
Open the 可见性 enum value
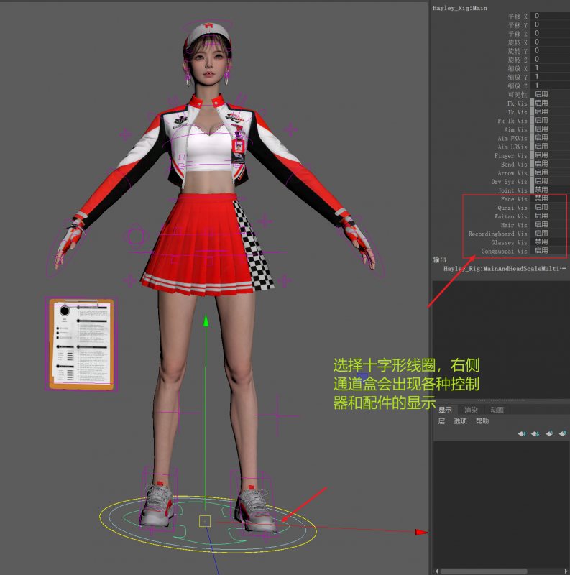(550, 94)
